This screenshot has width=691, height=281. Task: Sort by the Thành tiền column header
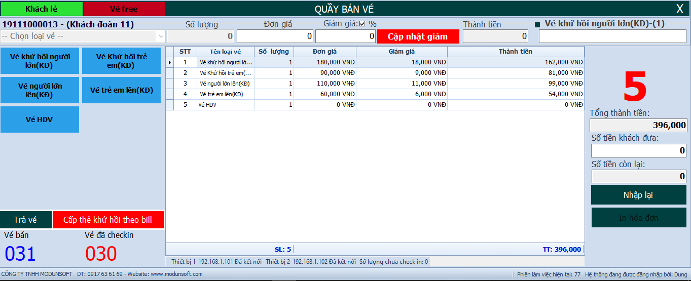point(515,52)
